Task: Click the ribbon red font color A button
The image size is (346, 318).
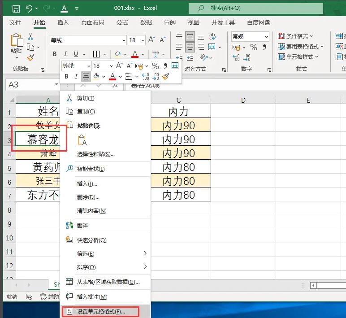Action: (x=135, y=54)
